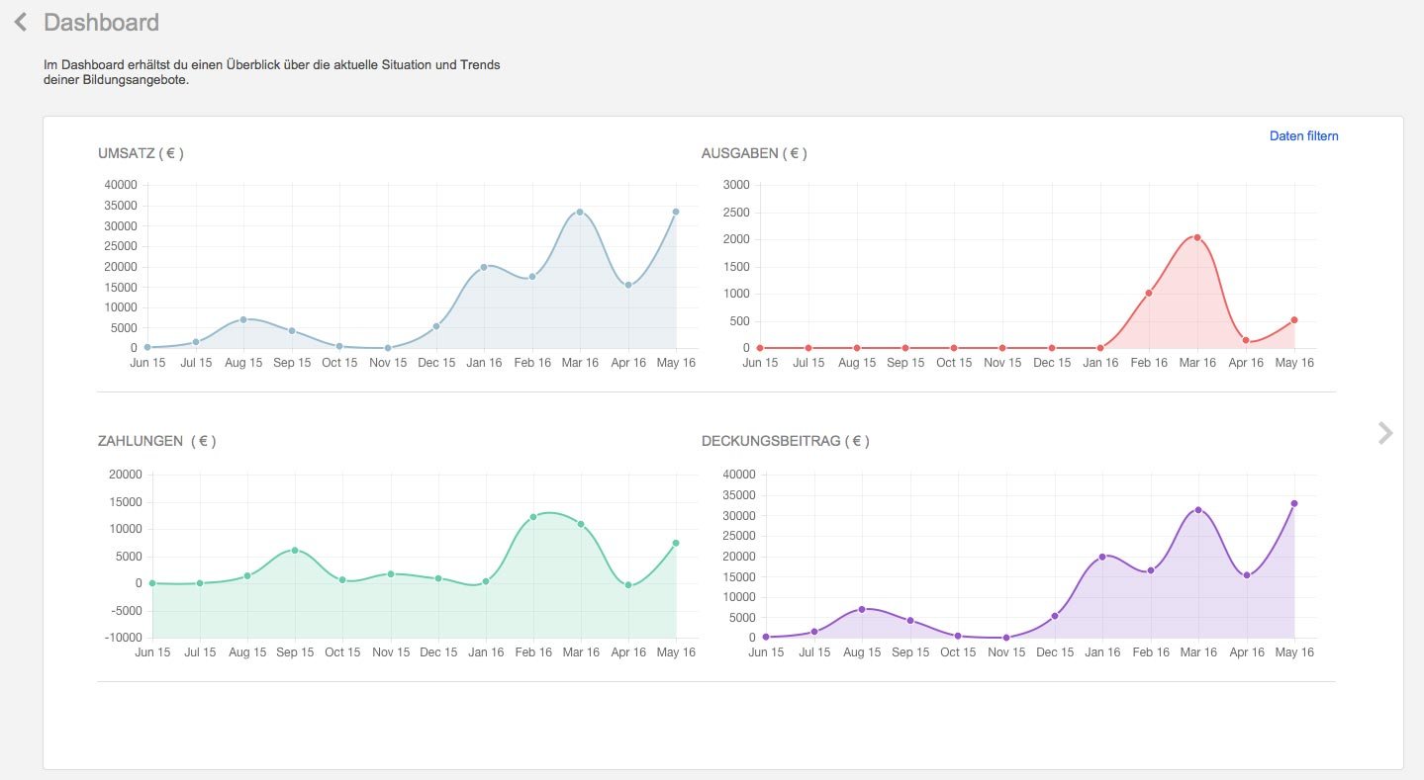Click May 16 point on Zahlungen chart
The width and height of the screenshot is (1424, 780).
click(x=676, y=543)
